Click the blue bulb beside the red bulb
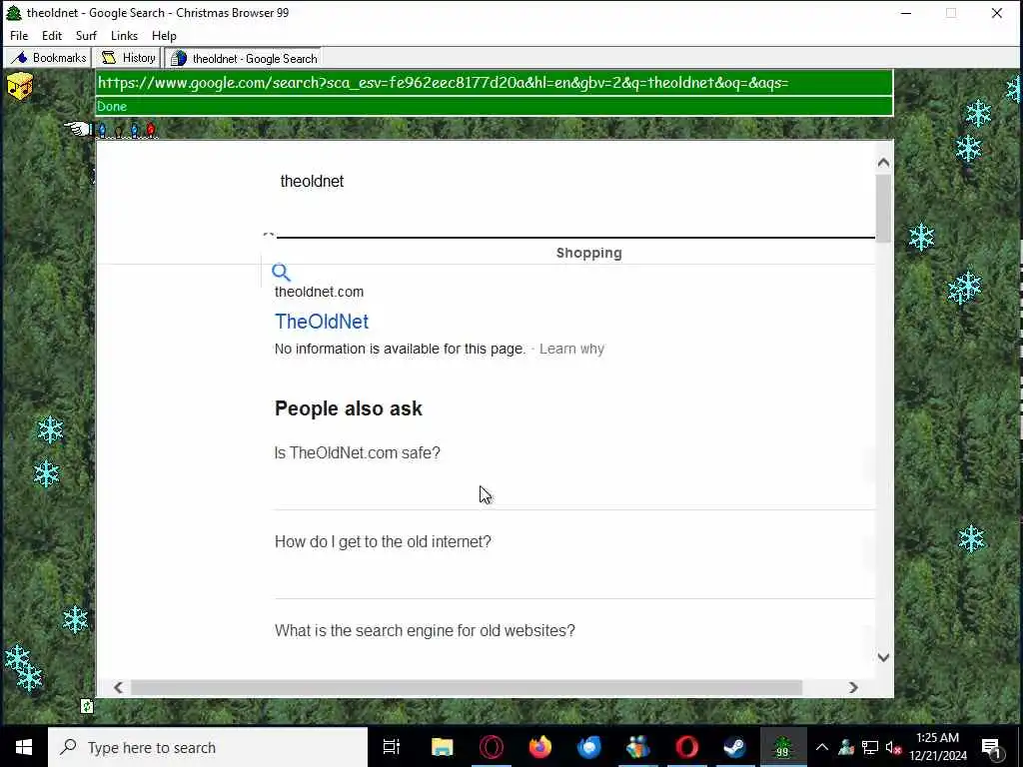 click(135, 131)
